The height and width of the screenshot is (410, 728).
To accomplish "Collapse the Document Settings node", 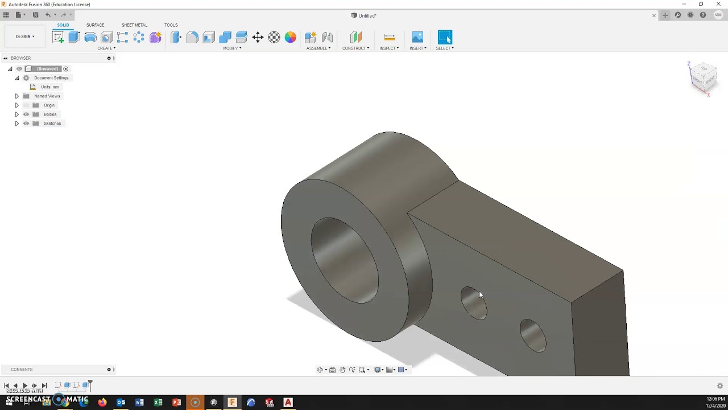I will click(16, 78).
